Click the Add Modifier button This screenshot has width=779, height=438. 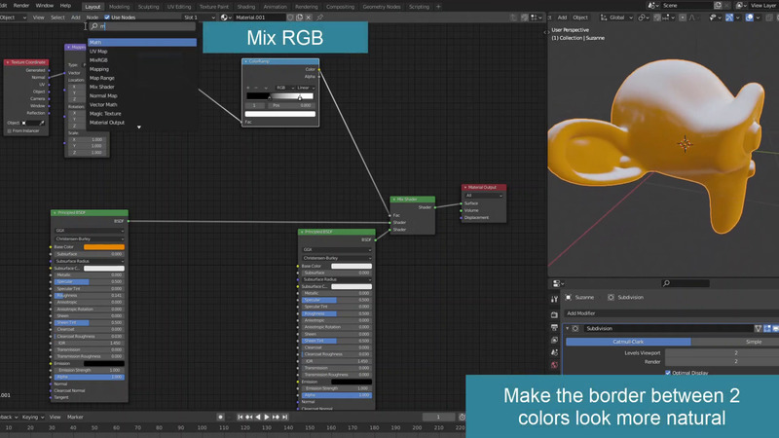coord(582,313)
